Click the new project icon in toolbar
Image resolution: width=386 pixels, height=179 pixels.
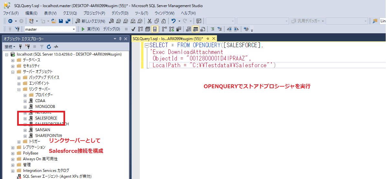[x=31, y=21]
